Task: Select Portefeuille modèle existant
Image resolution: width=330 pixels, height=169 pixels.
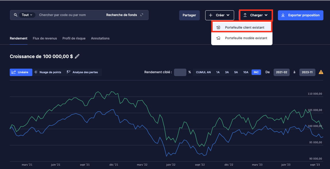Action: (x=242, y=38)
